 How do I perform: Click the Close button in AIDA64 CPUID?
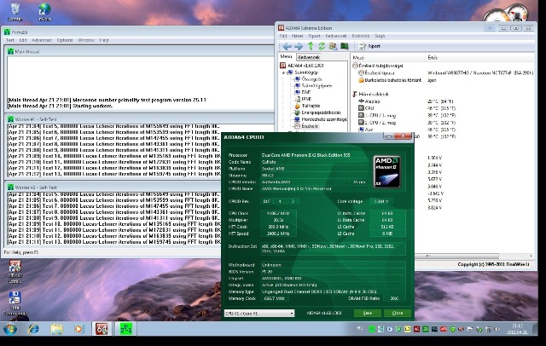pos(398,314)
